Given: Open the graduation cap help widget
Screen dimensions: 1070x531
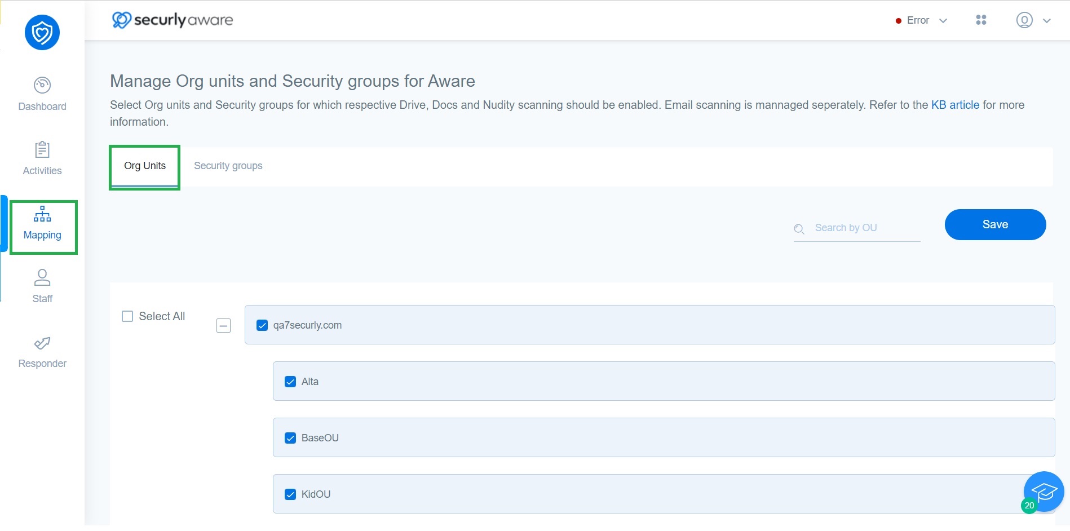Looking at the screenshot, I should coord(1044,492).
